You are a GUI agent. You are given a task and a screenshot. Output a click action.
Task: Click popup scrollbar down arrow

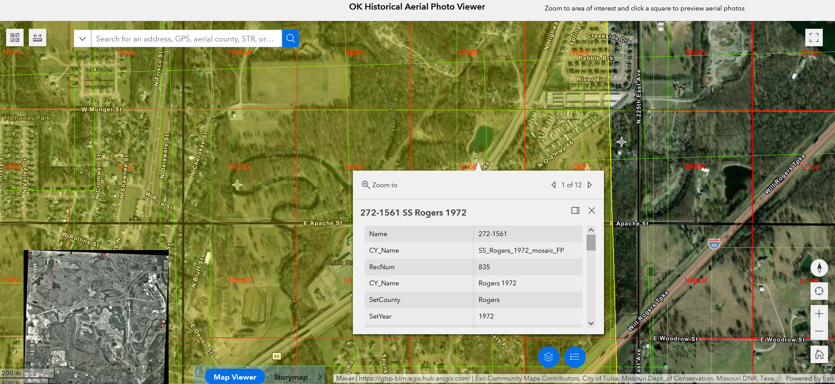pos(591,323)
